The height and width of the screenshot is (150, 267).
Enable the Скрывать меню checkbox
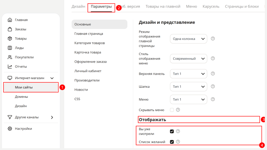[x=172, y=110]
